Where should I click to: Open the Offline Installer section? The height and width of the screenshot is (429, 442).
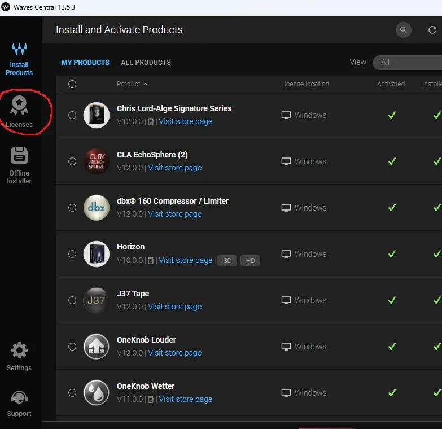coord(19,166)
